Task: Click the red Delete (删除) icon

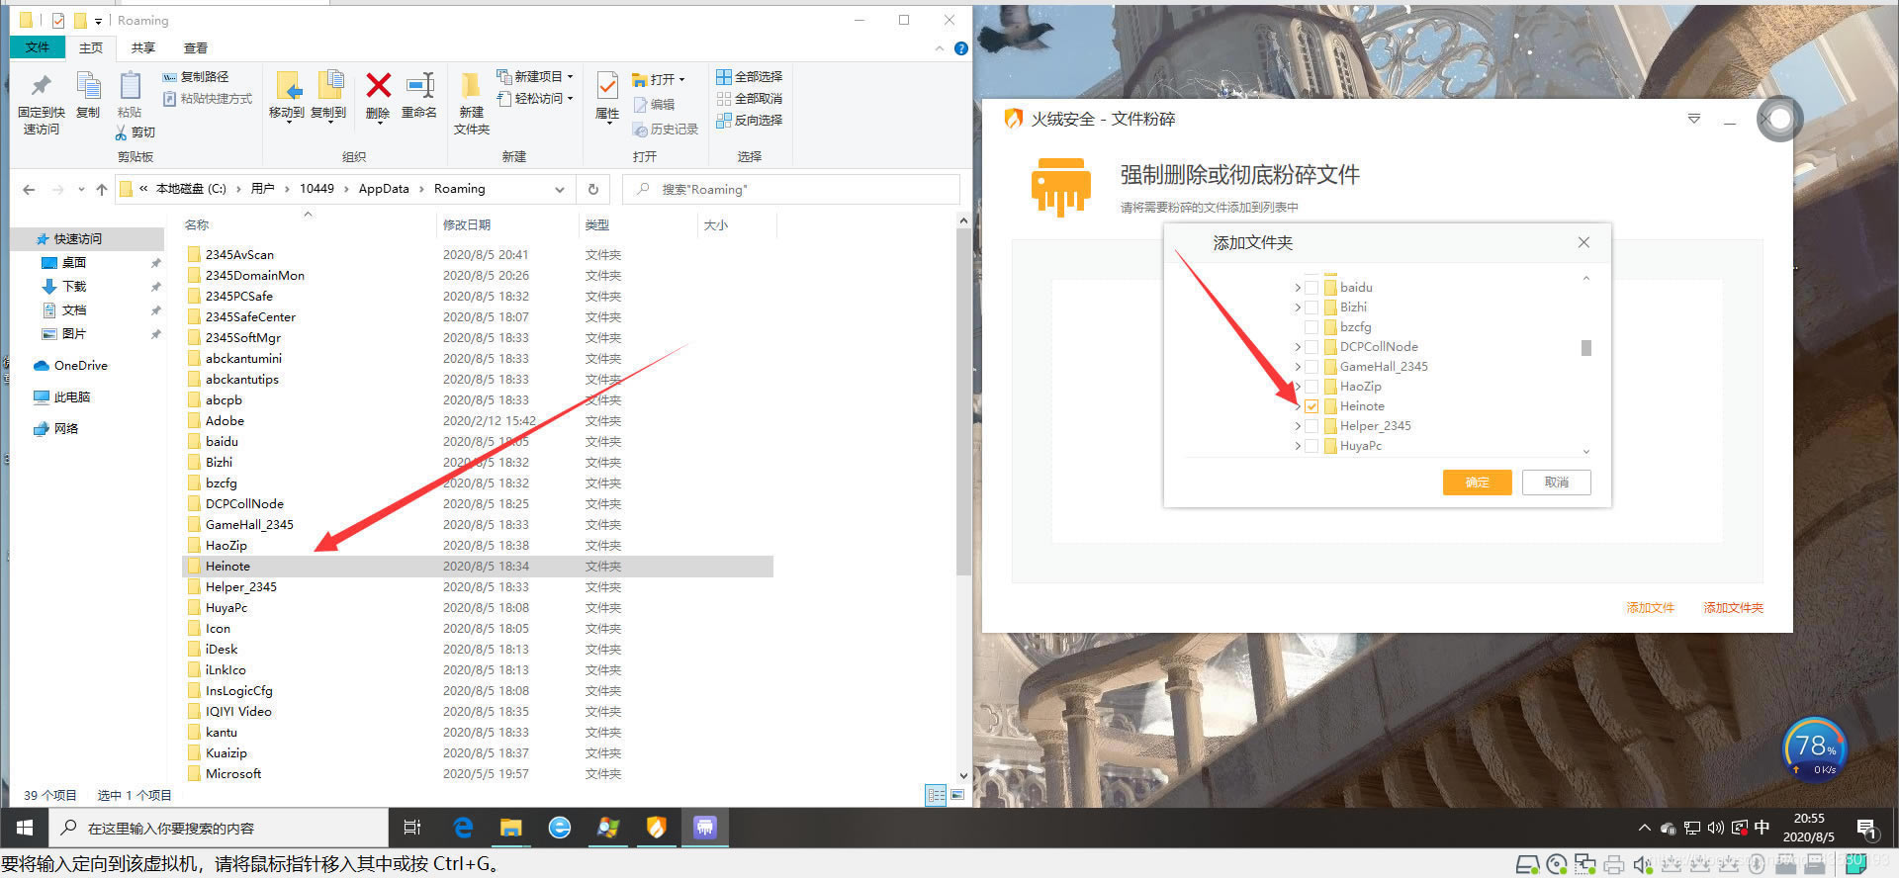Action: click(x=378, y=86)
